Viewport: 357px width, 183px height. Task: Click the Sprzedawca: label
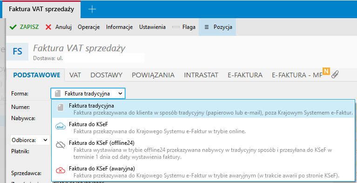[x=26, y=173]
